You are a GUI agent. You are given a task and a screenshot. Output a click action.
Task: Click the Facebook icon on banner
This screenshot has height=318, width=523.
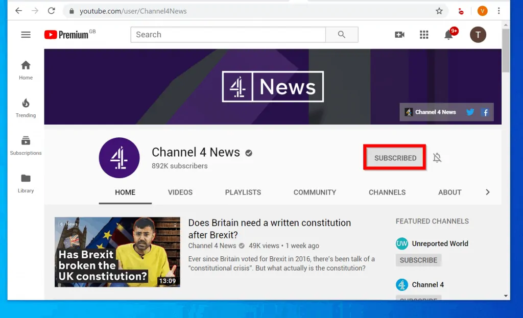pyautogui.click(x=485, y=112)
